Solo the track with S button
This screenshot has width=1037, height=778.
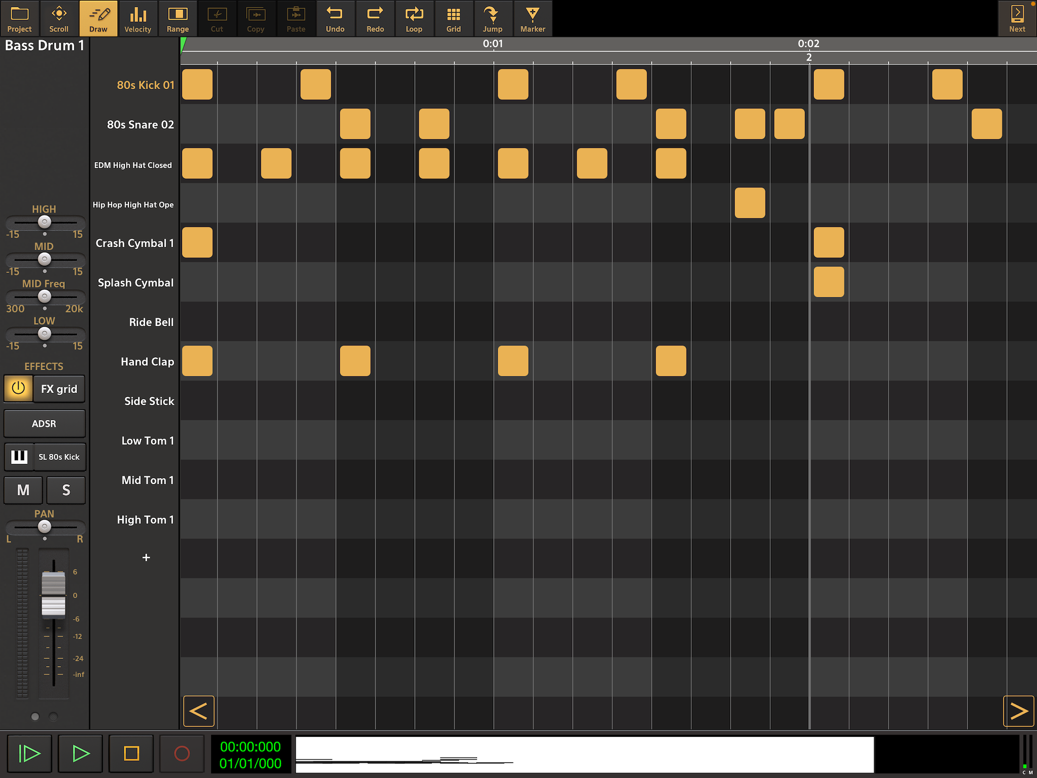click(66, 490)
